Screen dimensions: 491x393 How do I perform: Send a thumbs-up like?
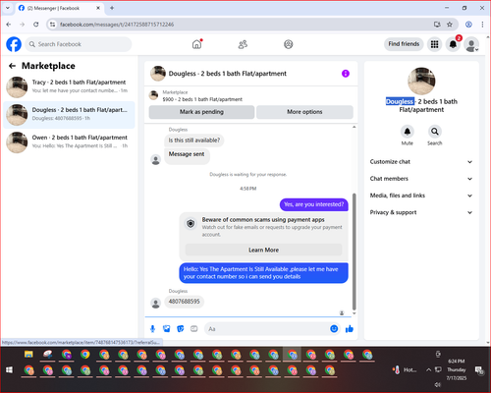click(x=350, y=329)
